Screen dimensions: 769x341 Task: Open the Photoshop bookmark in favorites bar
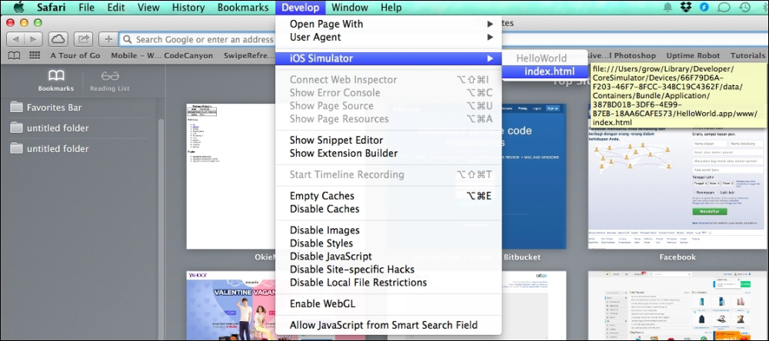(621, 55)
